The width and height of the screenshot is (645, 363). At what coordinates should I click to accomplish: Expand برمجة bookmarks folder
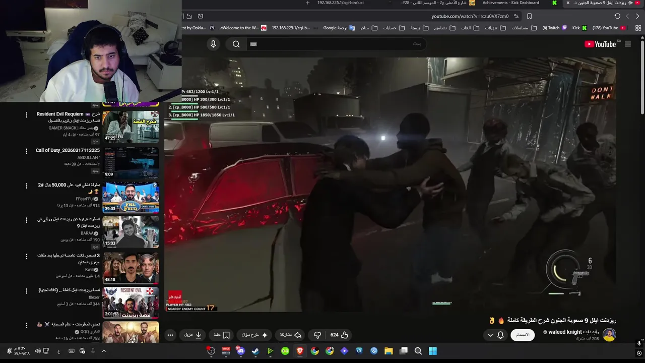tap(419, 28)
